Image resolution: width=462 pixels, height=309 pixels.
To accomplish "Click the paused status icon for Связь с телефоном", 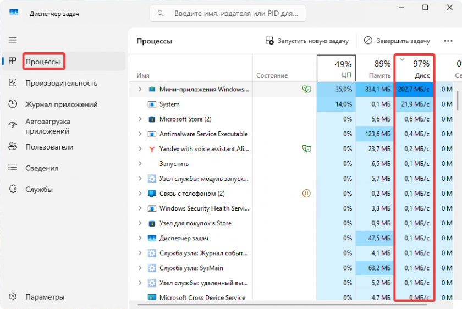I will (x=307, y=194).
